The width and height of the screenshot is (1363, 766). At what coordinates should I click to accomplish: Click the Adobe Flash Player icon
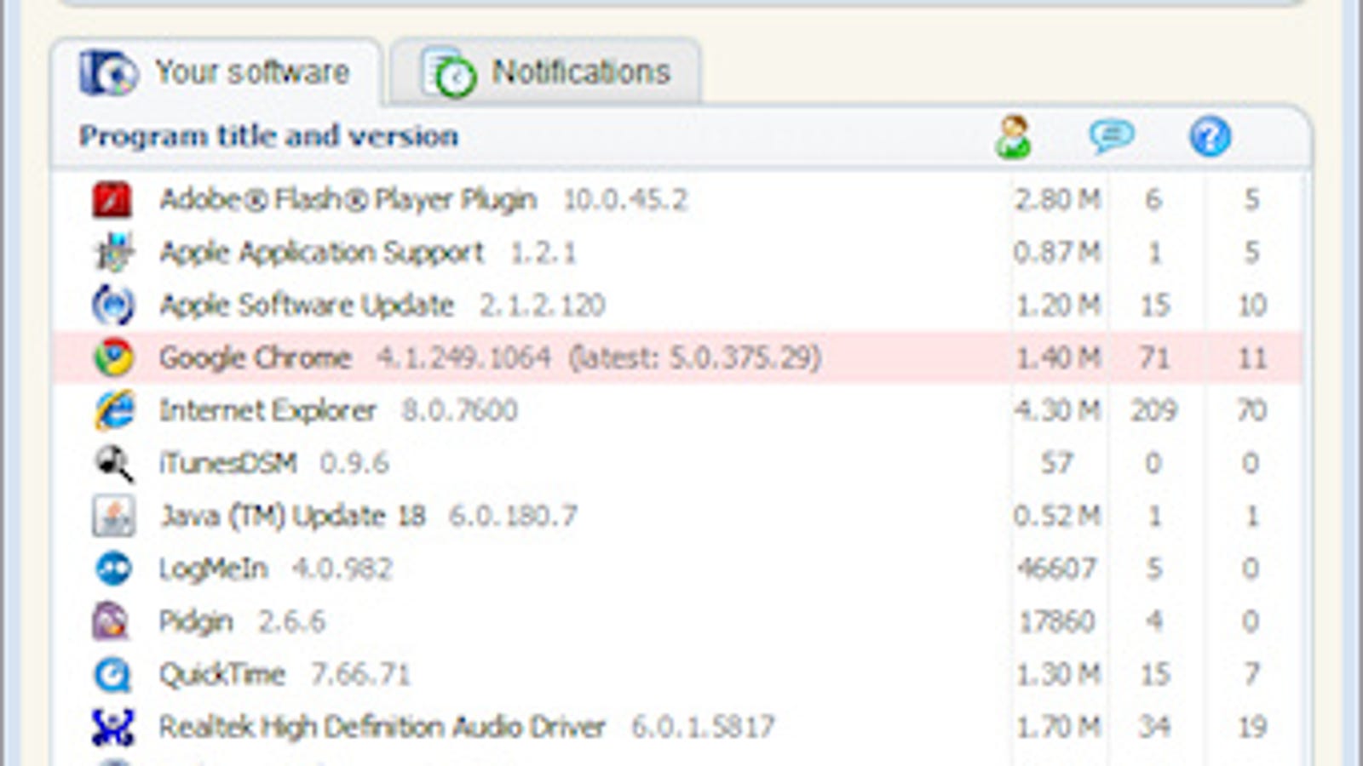point(112,200)
